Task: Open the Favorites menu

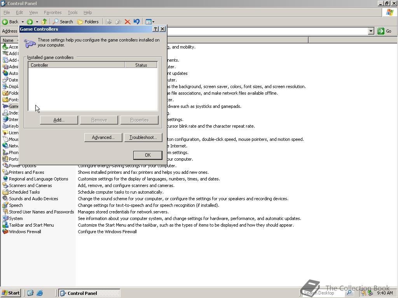Action: tap(52, 12)
